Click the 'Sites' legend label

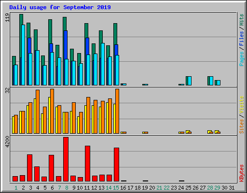coord(242,126)
